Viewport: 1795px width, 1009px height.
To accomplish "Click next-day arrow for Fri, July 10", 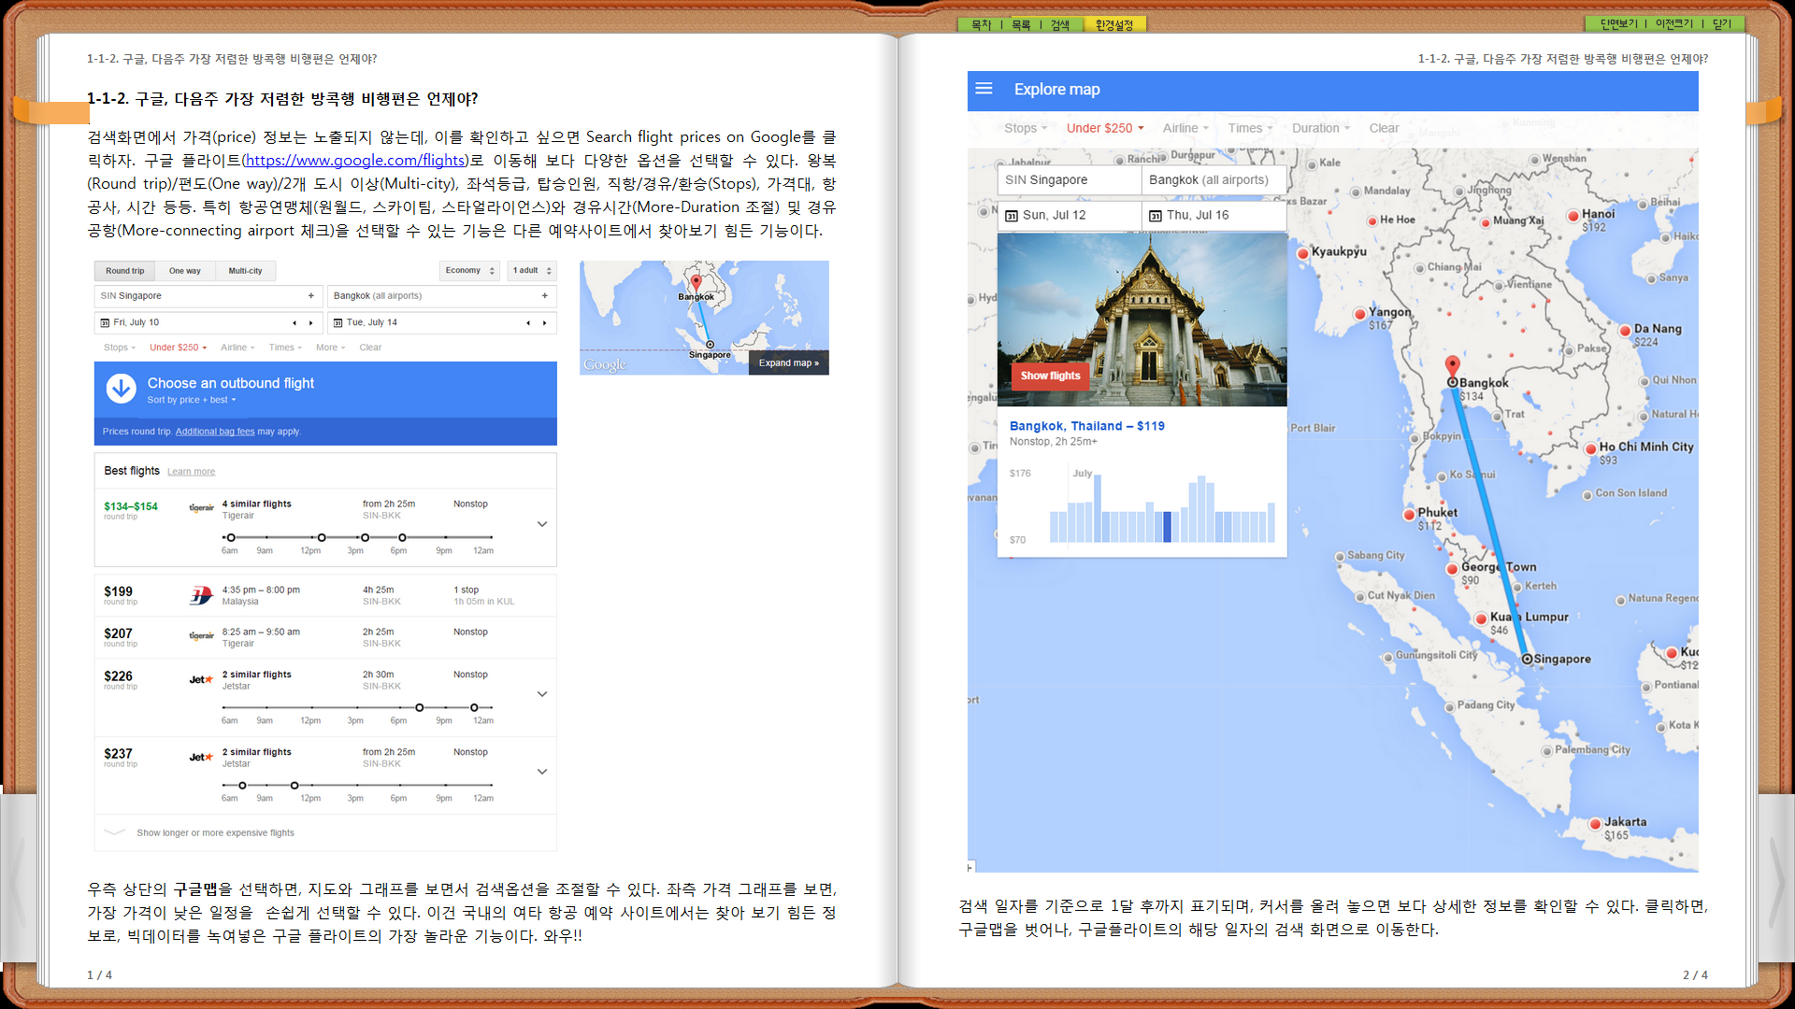I will pos(311,323).
